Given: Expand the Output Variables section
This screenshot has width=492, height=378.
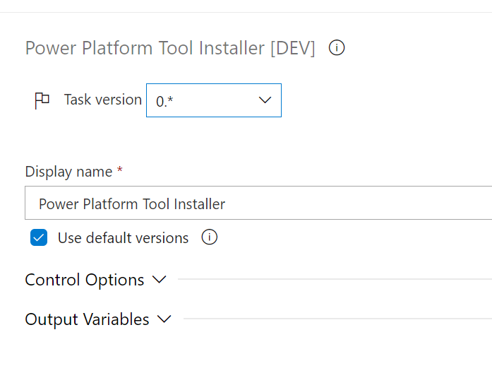Looking at the screenshot, I should coord(87,319).
